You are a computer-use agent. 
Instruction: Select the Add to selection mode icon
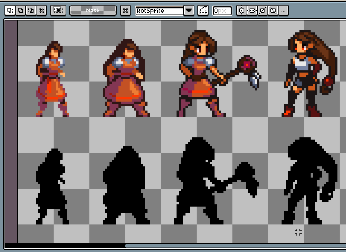(20, 10)
